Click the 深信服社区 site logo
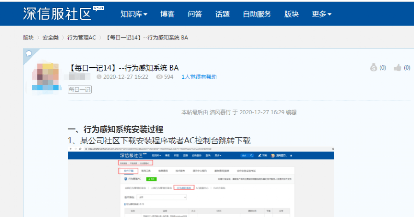Image resolution: width=414 pixels, height=217 pixels. click(x=57, y=13)
